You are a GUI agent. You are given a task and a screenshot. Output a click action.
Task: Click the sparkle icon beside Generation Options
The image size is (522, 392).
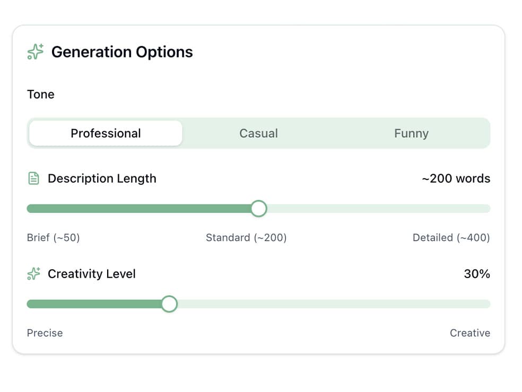[34, 51]
